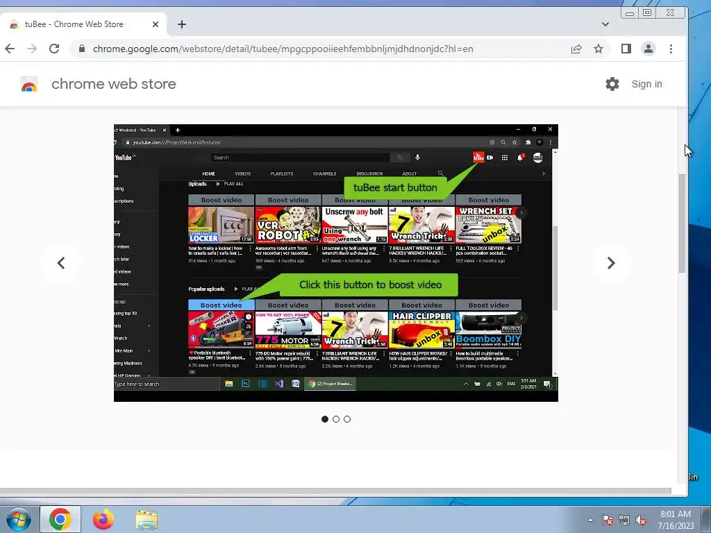This screenshot has width=711, height=533.
Task: Click the horizontal scrollbar at page bottom
Action: [x=335, y=491]
